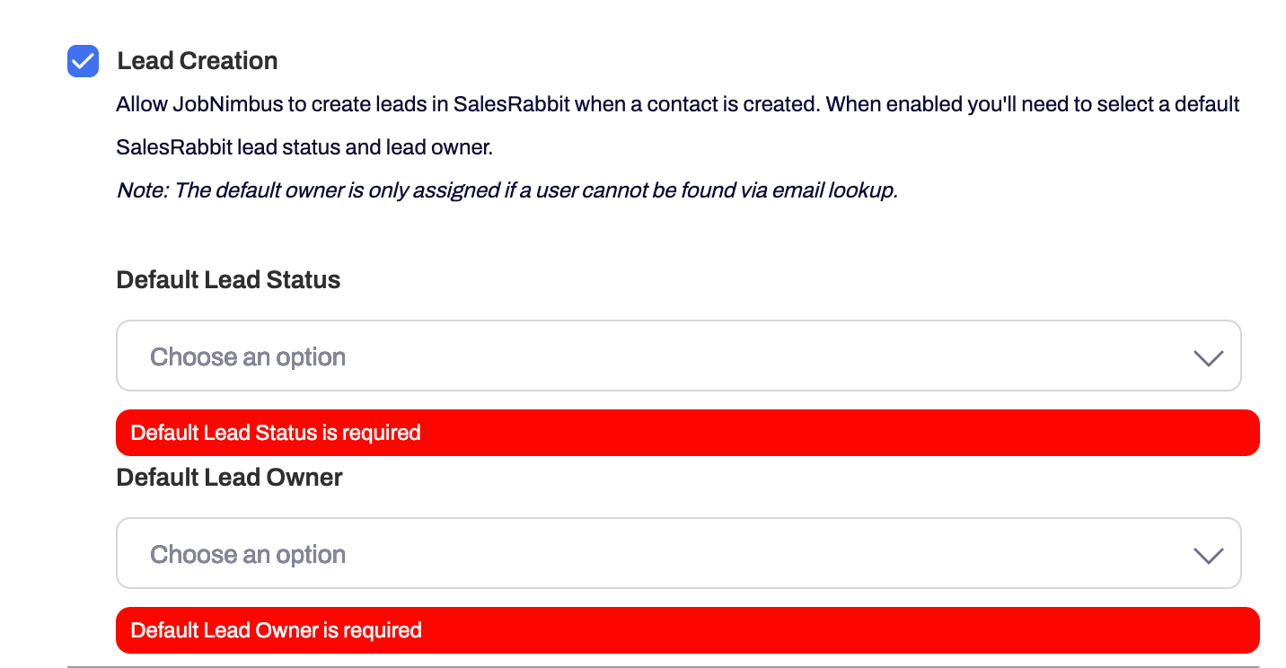Screen dimensions: 1286x668
Task: Click the checkmark icon beside Lead Creation
Action: tap(84, 61)
